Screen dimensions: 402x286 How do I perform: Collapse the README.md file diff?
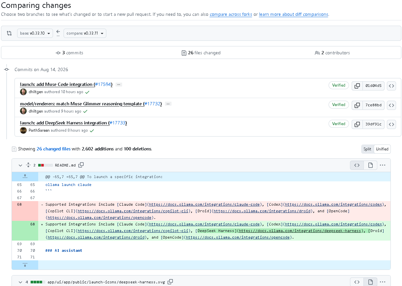20,165
